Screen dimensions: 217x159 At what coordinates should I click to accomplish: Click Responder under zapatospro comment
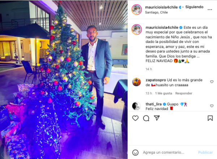(x=184, y=93)
